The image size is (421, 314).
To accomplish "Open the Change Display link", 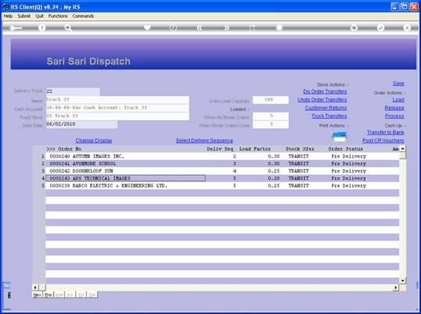I will [x=94, y=141].
